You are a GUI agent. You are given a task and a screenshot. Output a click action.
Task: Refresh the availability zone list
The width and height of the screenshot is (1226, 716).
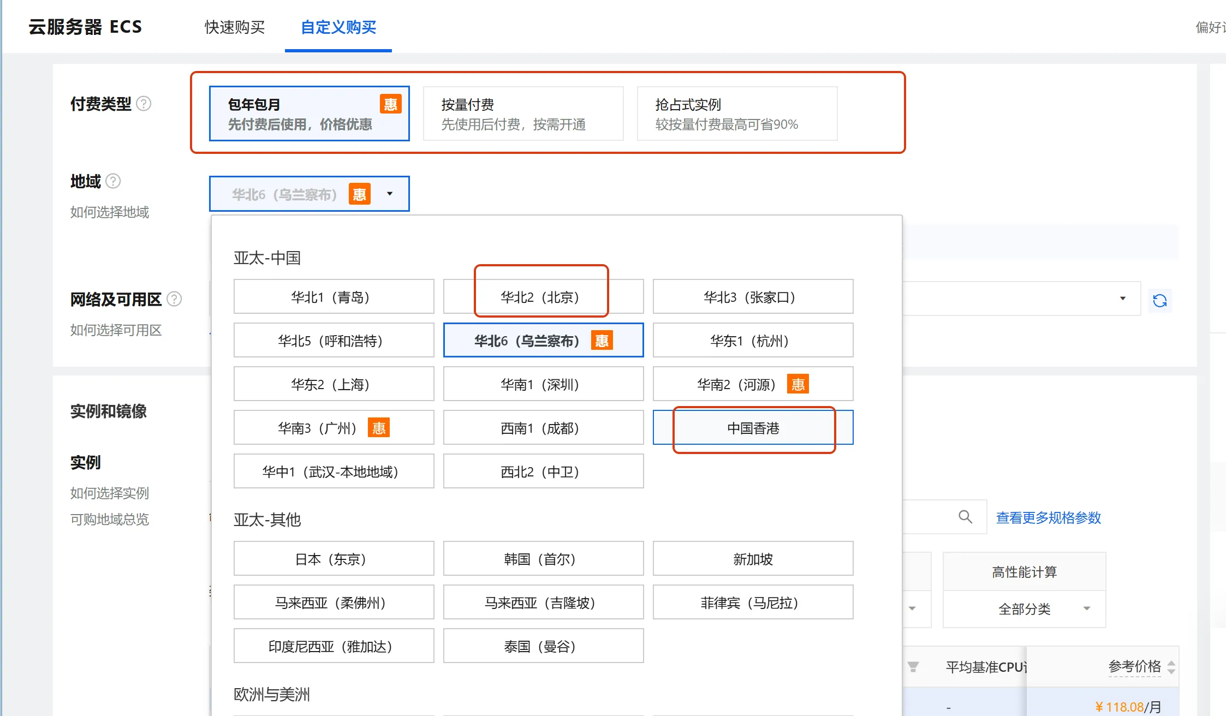pos(1159,300)
